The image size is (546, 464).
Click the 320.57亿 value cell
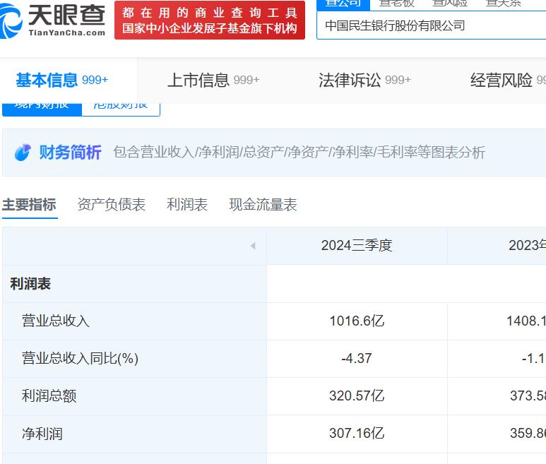(x=357, y=396)
